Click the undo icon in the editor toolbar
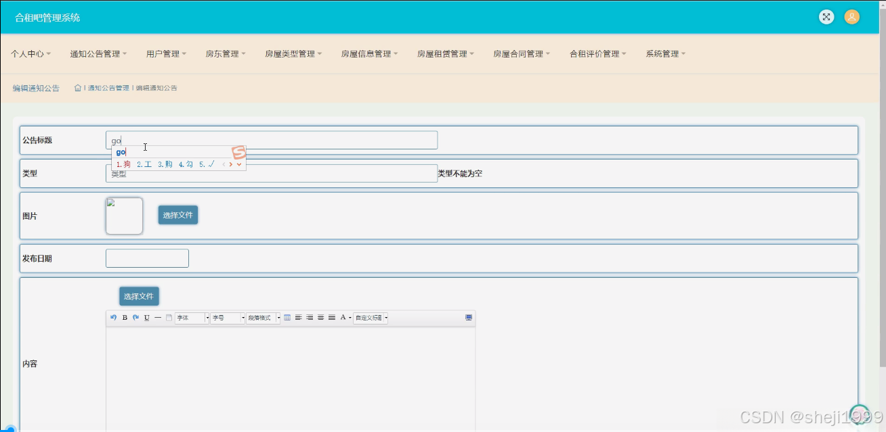The image size is (886, 432). pos(114,318)
